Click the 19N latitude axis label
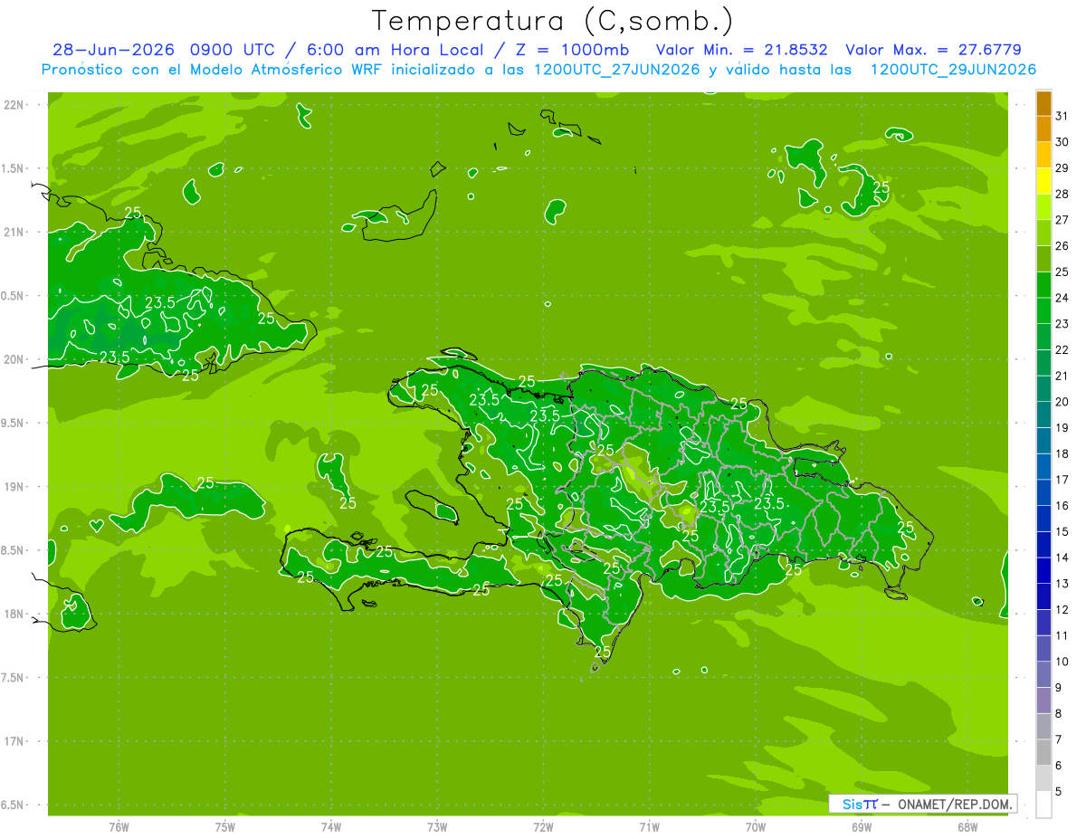The width and height of the screenshot is (1086, 839). (x=13, y=487)
